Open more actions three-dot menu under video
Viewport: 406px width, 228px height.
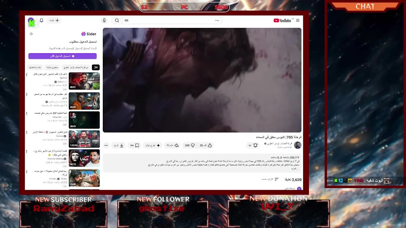(x=106, y=145)
